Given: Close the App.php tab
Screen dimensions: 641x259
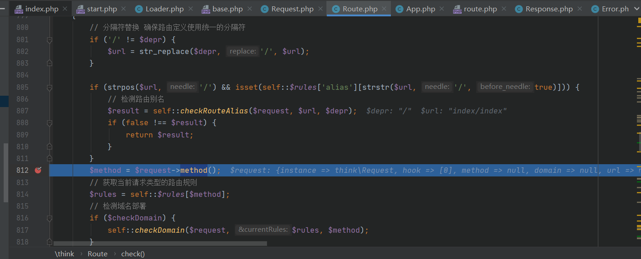Looking at the screenshot, I should (442, 9).
